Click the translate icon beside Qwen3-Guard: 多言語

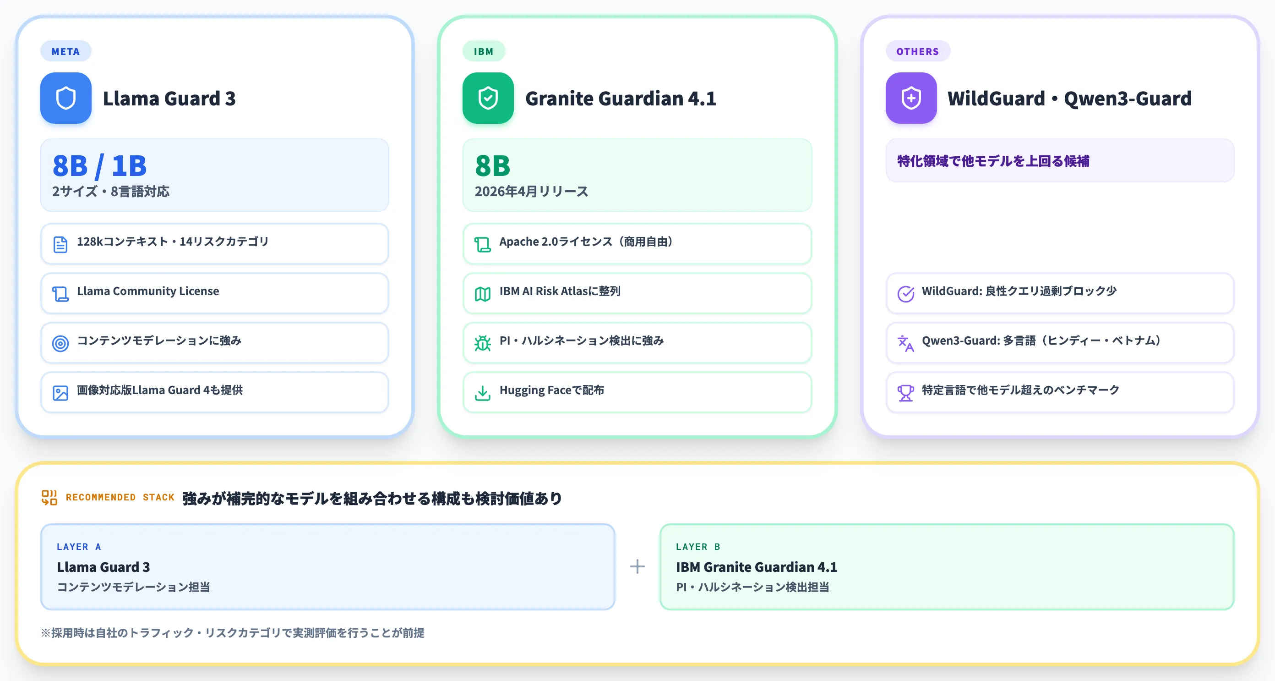tap(906, 343)
